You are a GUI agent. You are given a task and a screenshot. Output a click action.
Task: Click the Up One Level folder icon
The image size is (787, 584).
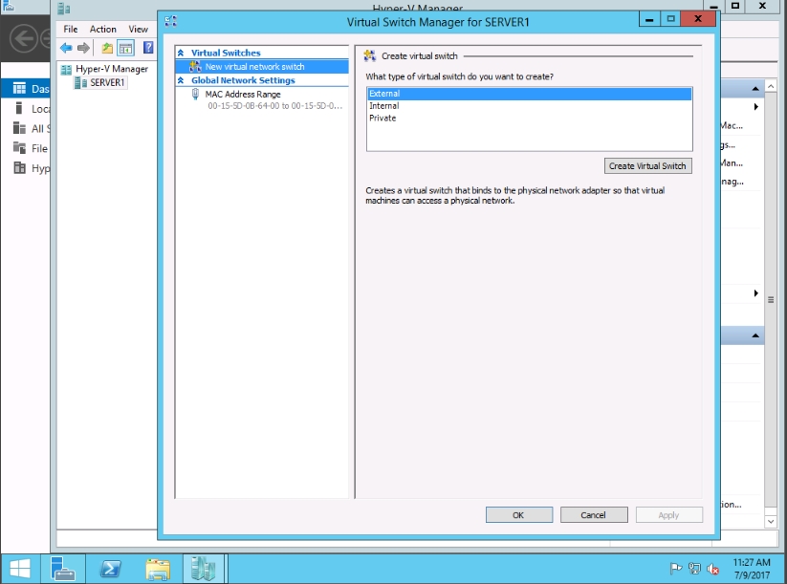[107, 48]
